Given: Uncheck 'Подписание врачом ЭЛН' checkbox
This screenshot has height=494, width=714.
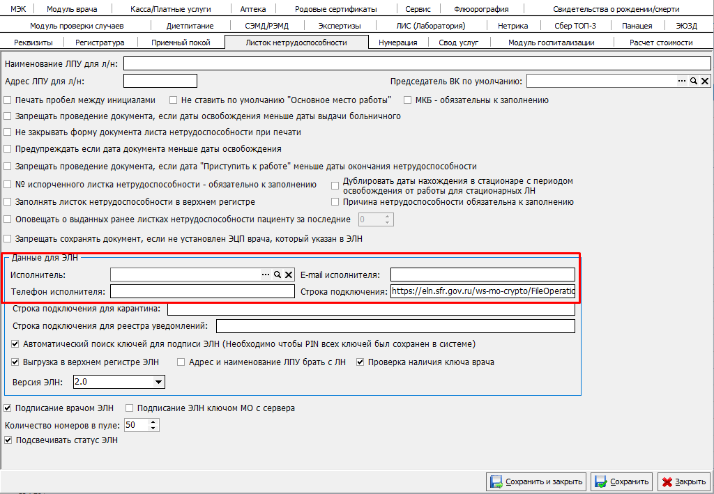Looking at the screenshot, I should [8, 408].
